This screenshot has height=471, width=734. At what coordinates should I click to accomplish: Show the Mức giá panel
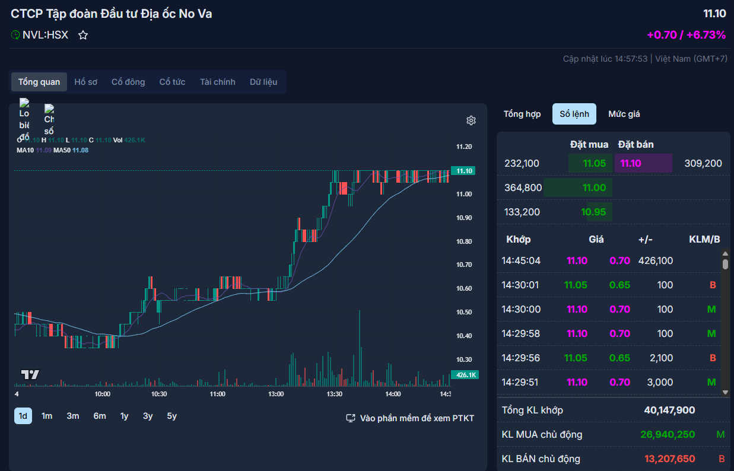click(624, 114)
